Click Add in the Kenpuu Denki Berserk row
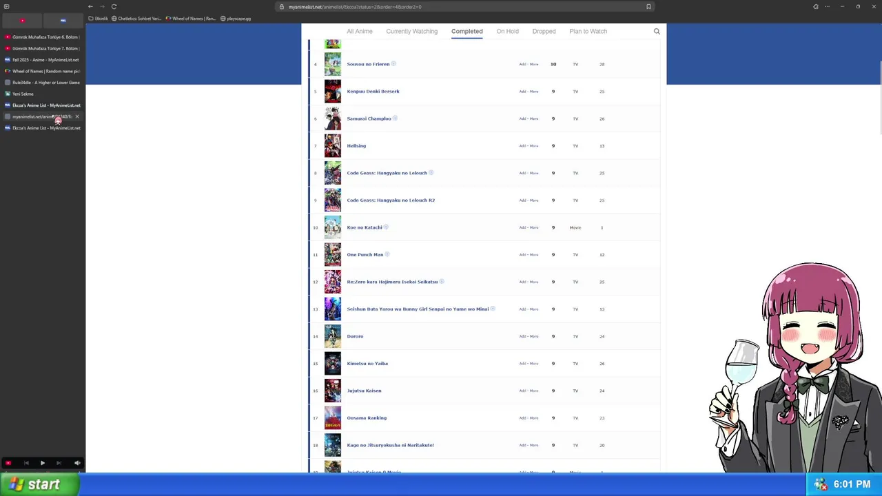Viewport: 882px width, 496px height. pyautogui.click(x=522, y=92)
